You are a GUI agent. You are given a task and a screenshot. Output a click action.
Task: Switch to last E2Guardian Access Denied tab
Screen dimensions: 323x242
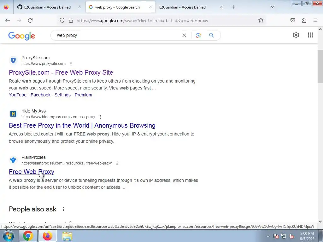[182, 7]
